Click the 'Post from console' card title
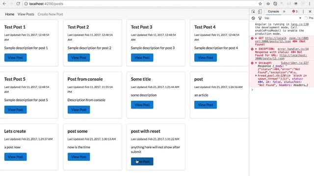 point(85,79)
